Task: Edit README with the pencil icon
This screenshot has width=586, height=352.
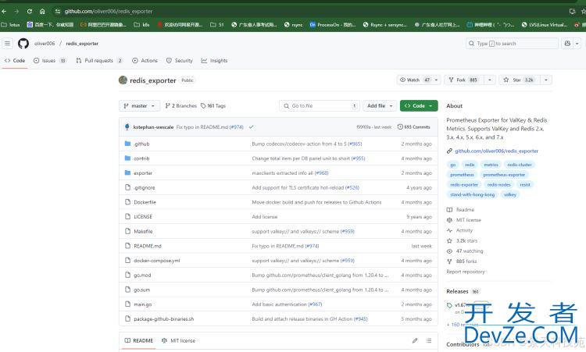Action: point(415,340)
